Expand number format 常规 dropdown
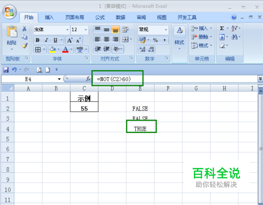Image resolution: width=263 pixels, height=205 pixels. click(166, 30)
